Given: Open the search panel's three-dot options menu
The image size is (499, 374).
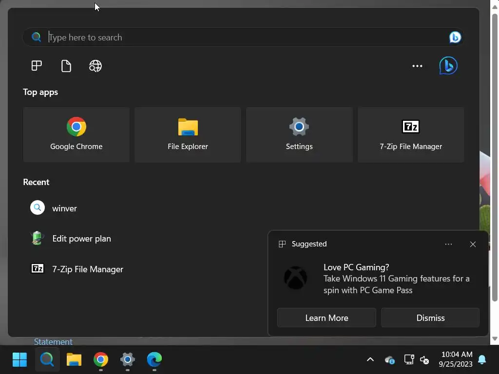Looking at the screenshot, I should pos(417,66).
